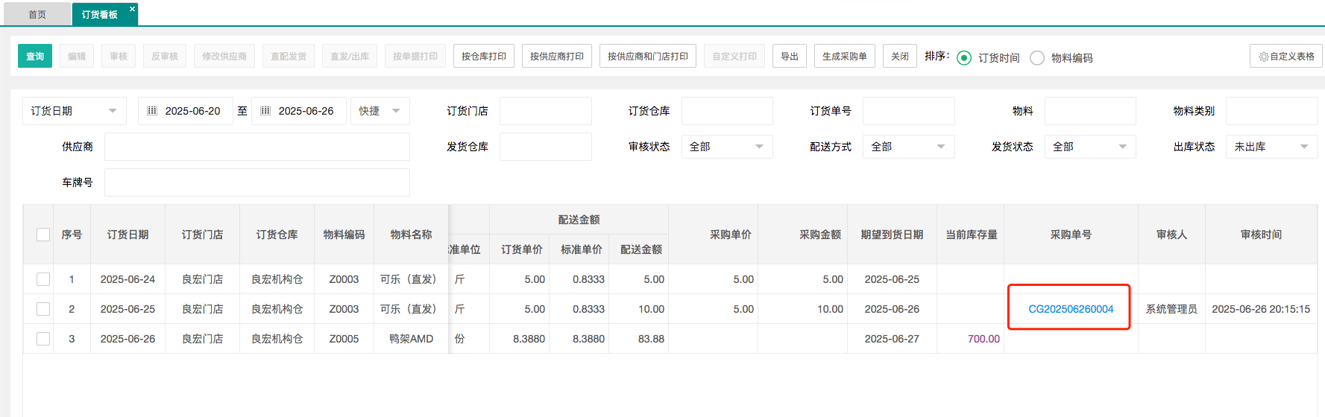Switch to the 首页 tab
Image resolution: width=1325 pixels, height=417 pixels.
tap(37, 15)
